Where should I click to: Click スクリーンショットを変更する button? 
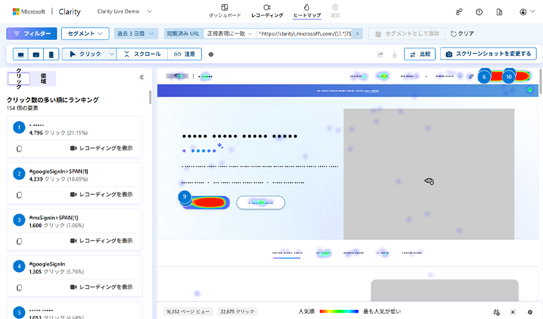pos(488,55)
